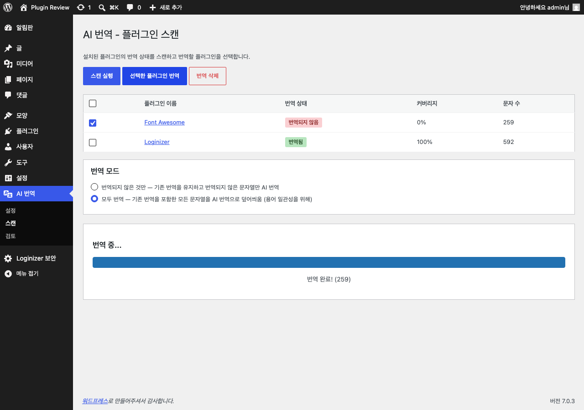Viewport: 584px width, 410px height.
Task: Open the Font Awesome plugin link
Action: coord(165,123)
